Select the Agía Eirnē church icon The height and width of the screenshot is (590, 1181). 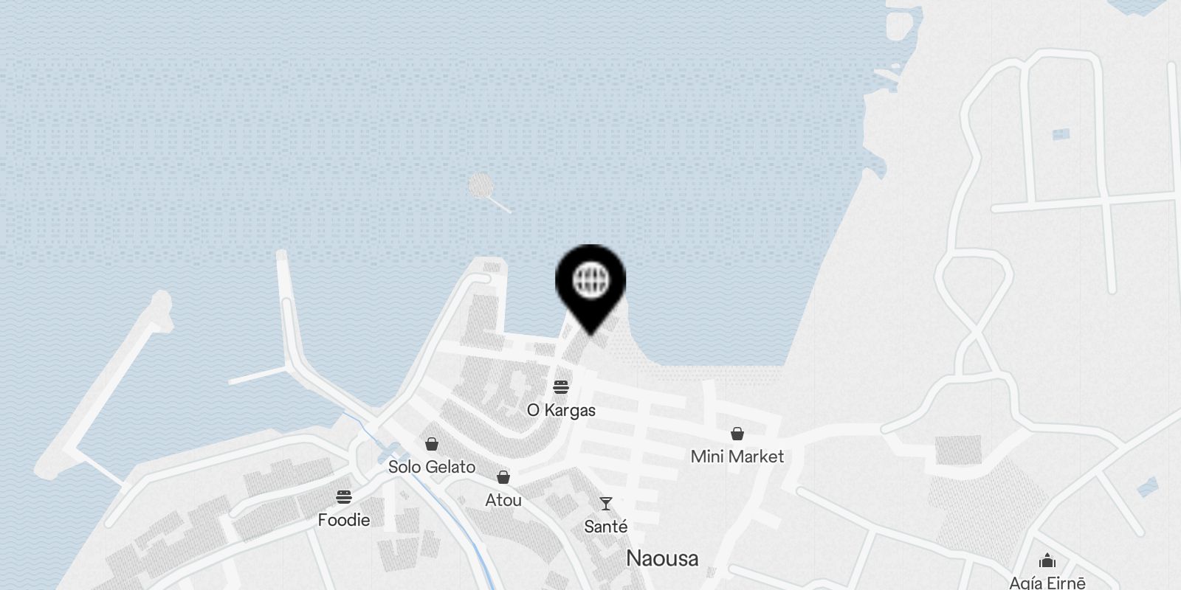[1047, 560]
